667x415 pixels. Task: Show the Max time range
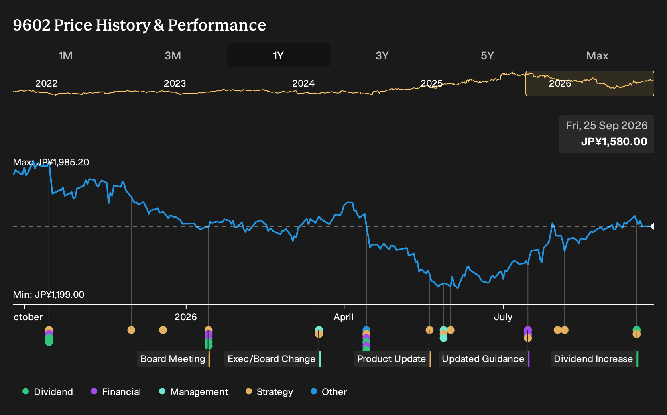[597, 55]
